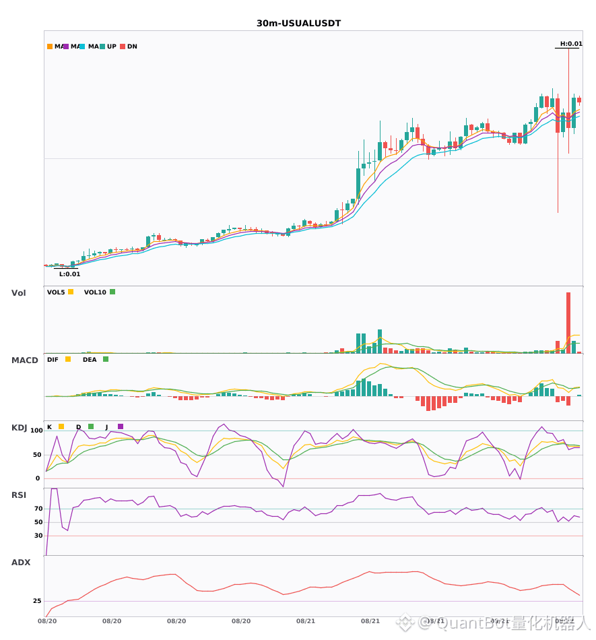
Task: Click the green DEA legend swatch
Action: 106,359
